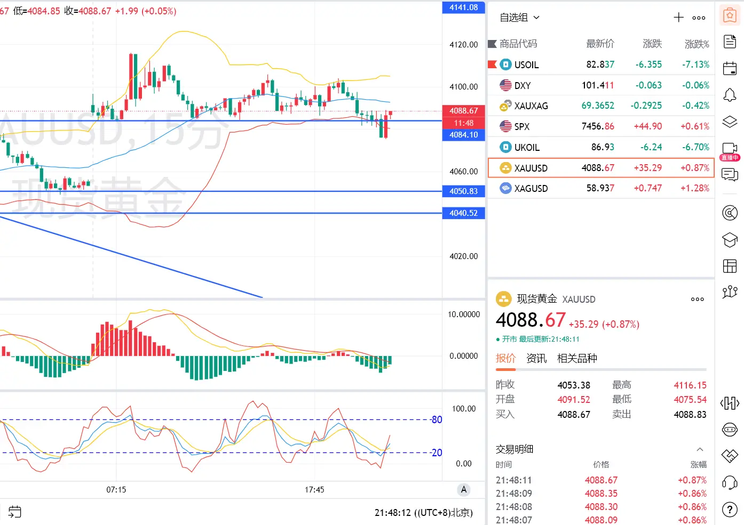Click the RSI 80 level label

[x=437, y=419]
